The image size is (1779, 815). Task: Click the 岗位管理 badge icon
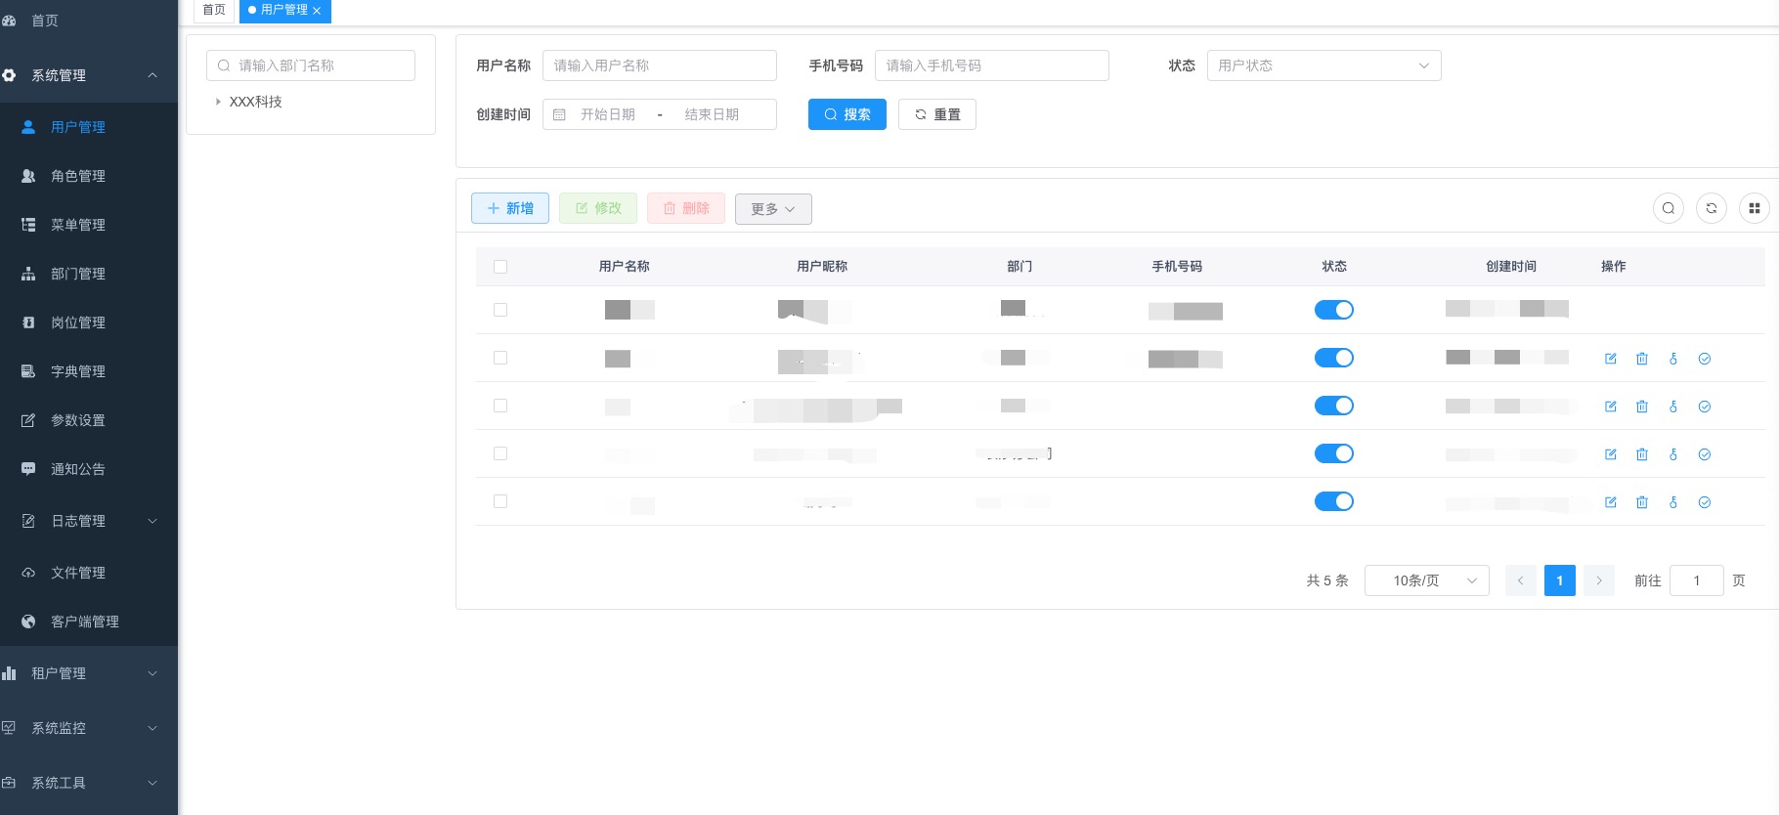pyautogui.click(x=28, y=322)
